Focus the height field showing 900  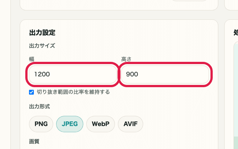click(x=165, y=74)
